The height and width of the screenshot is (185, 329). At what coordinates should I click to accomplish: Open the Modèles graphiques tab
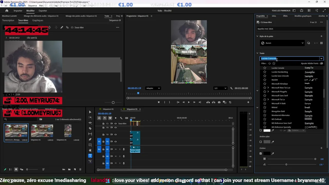pyautogui.click(x=303, y=16)
